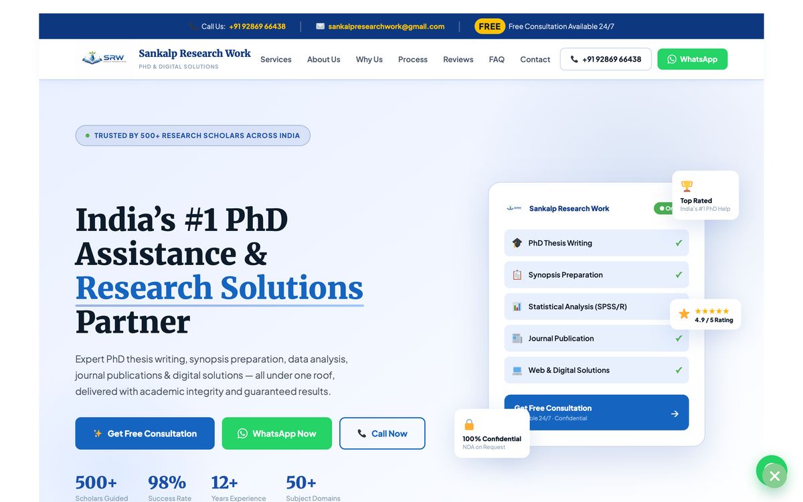Click the sparkle icon on Get Free Consultation

(98, 434)
